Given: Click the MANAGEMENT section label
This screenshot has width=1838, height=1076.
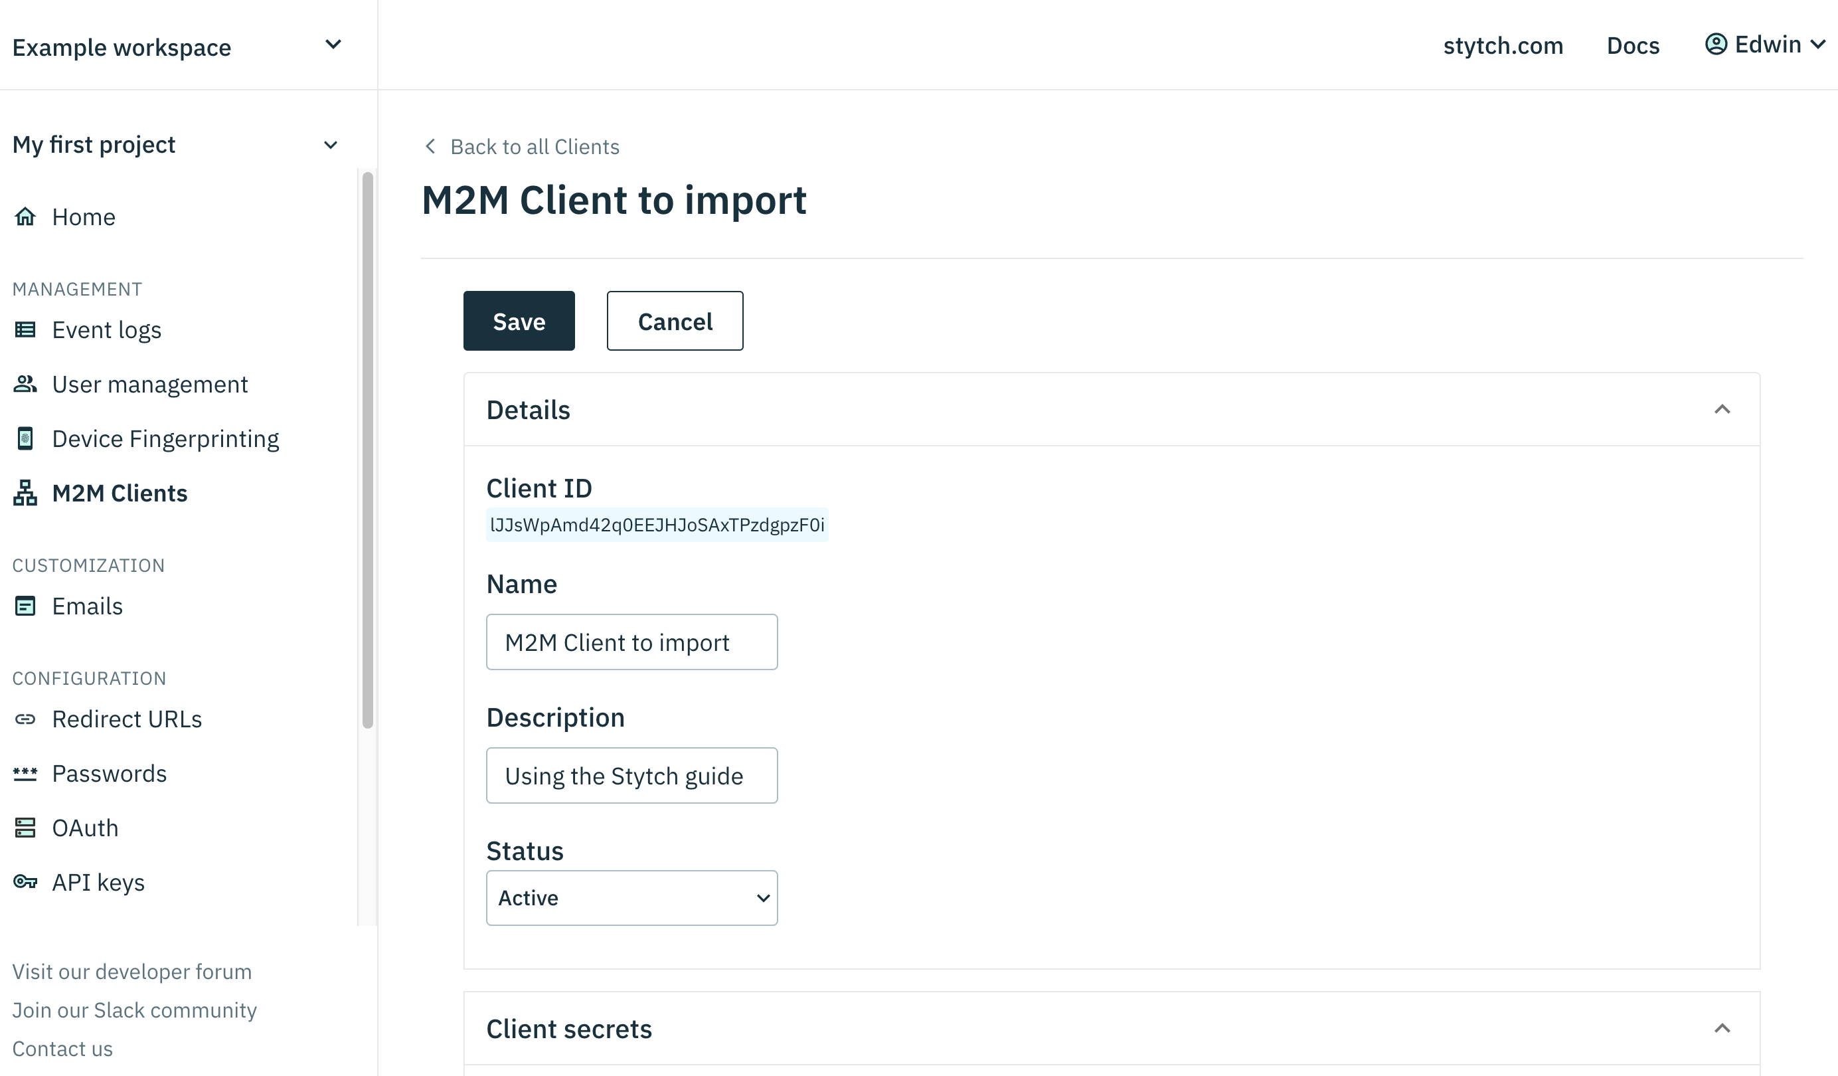Looking at the screenshot, I should 77,290.
